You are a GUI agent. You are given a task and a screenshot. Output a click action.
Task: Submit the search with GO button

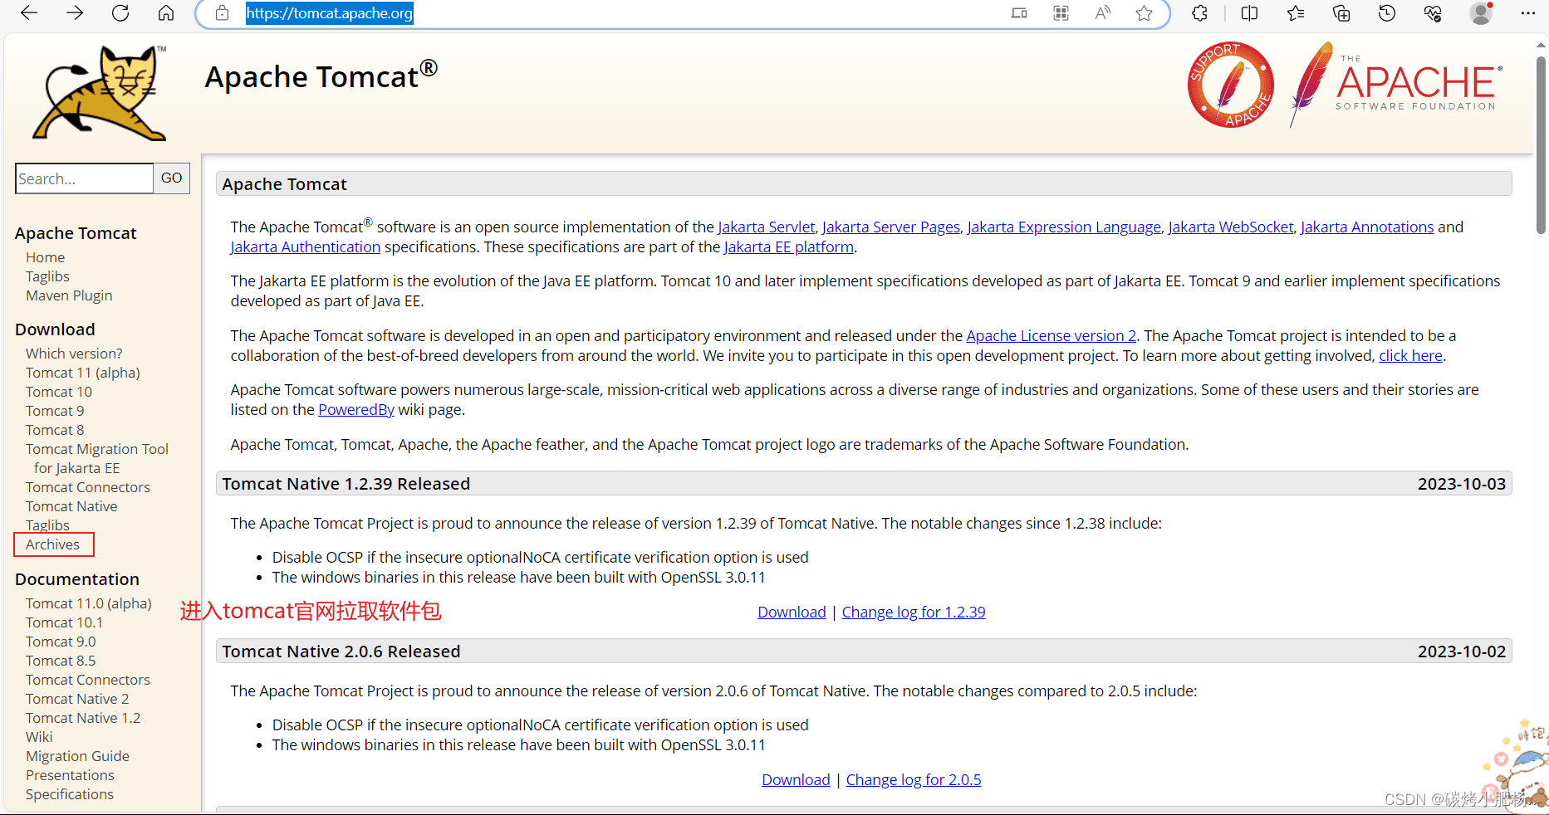[x=172, y=178]
